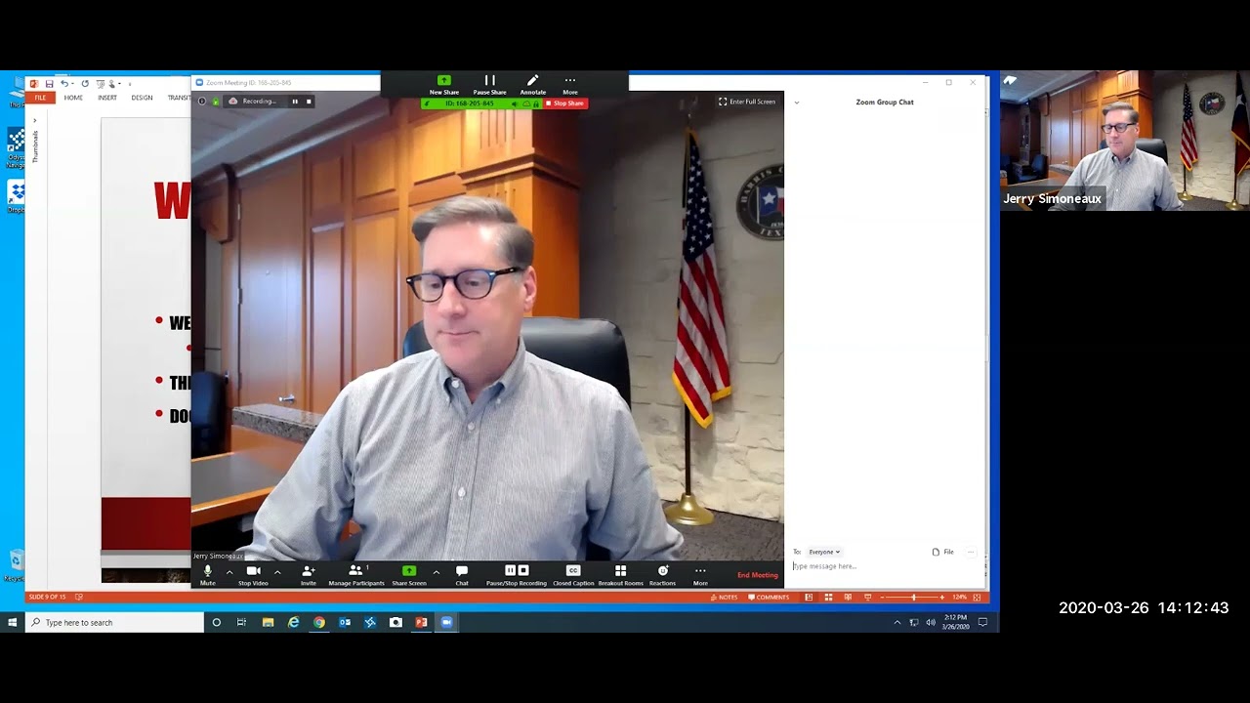Switch to PowerPoint HOME tab
1250x703 pixels.
tap(73, 98)
